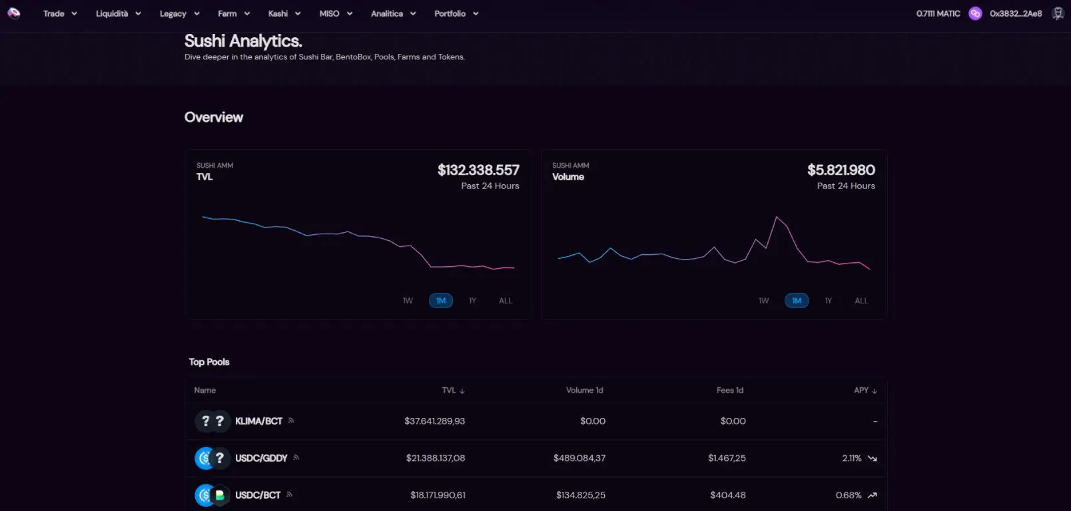Click the feed icon beside USDC/BCT
Image resolution: width=1071 pixels, height=511 pixels.
pos(289,495)
